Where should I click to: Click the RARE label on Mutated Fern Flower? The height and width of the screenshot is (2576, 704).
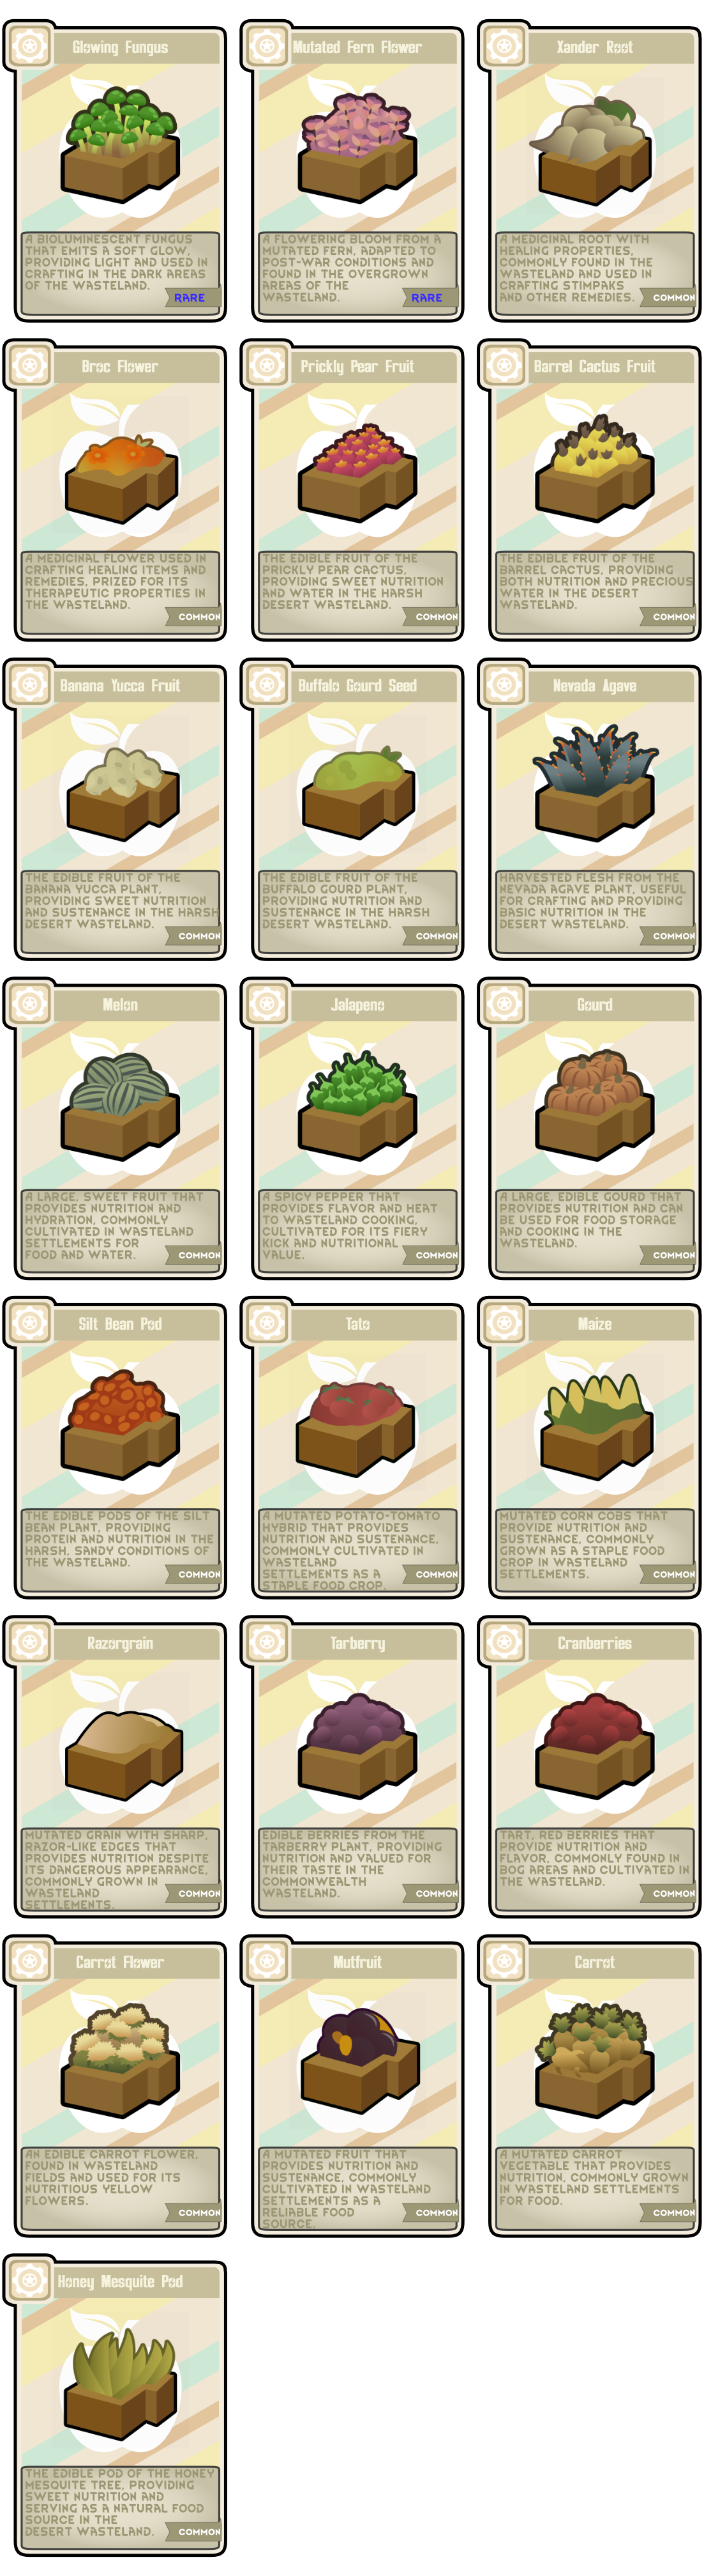(426, 298)
